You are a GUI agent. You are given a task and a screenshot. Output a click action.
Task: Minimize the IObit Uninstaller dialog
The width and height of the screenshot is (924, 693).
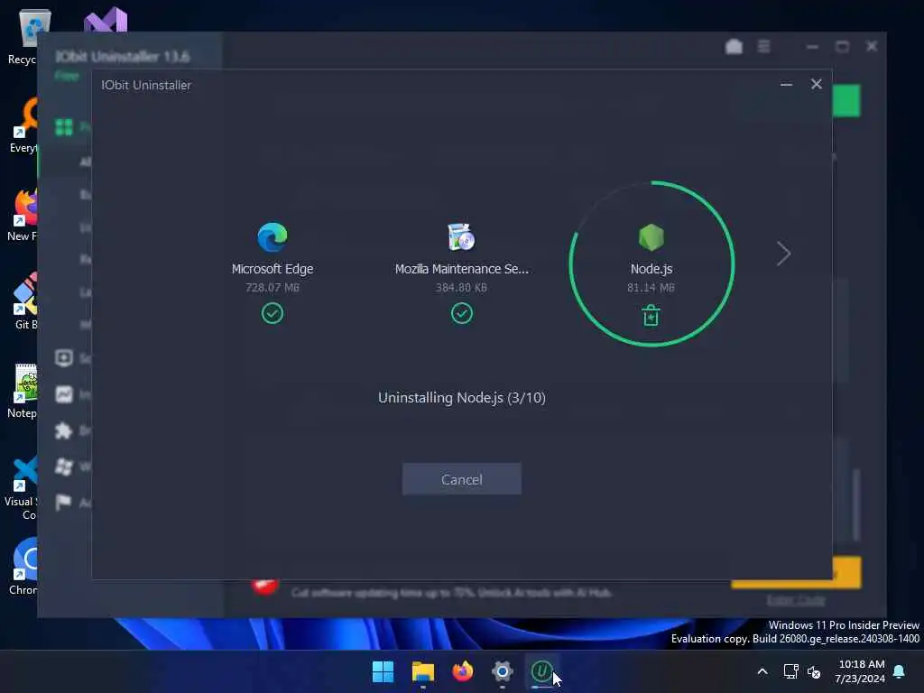[786, 84]
